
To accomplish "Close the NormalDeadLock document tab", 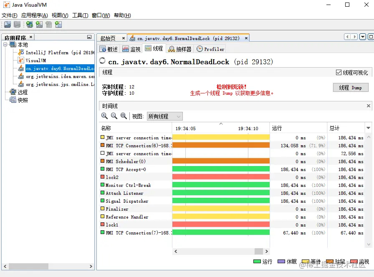I will 246,38.
